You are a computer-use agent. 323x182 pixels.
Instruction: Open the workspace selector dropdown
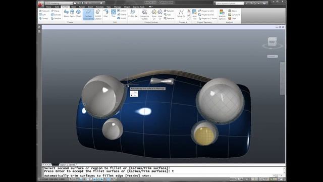click(59, 3)
